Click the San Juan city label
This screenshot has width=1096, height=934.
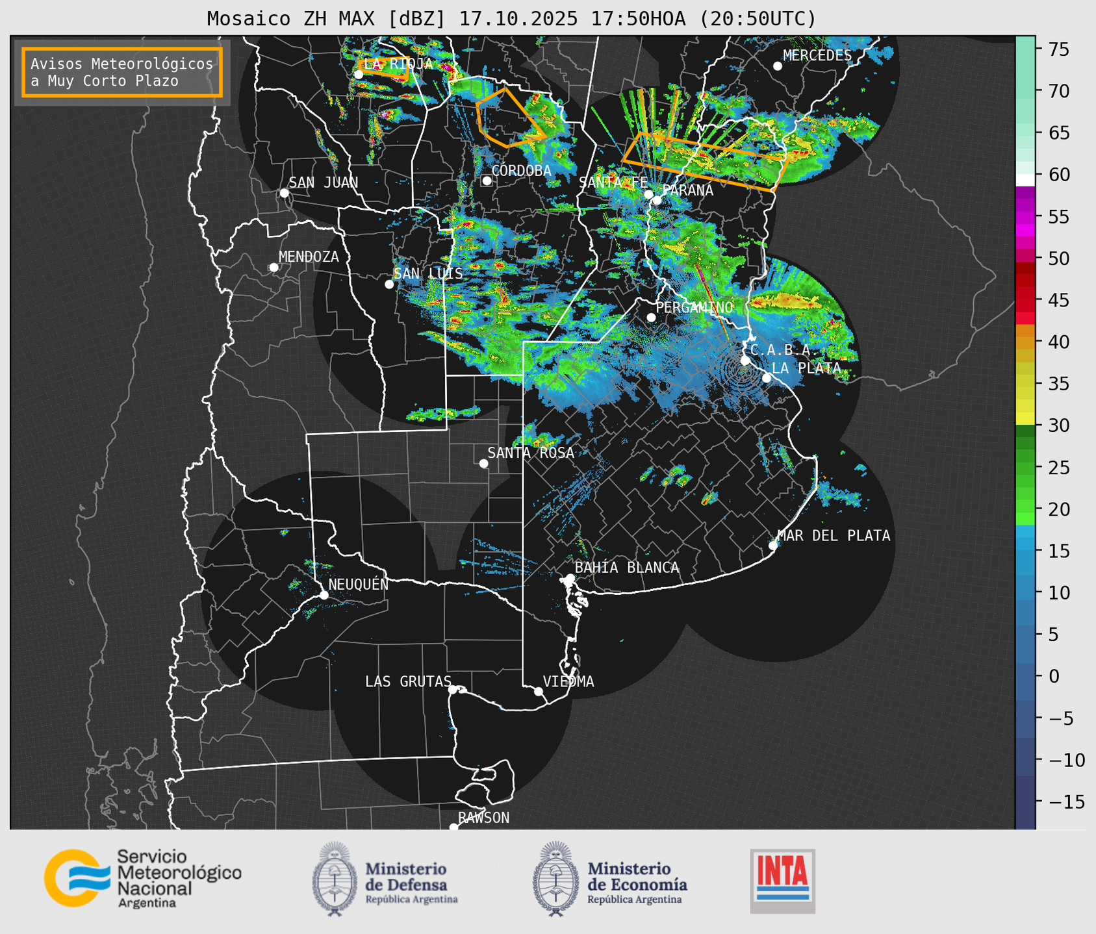pyautogui.click(x=323, y=183)
